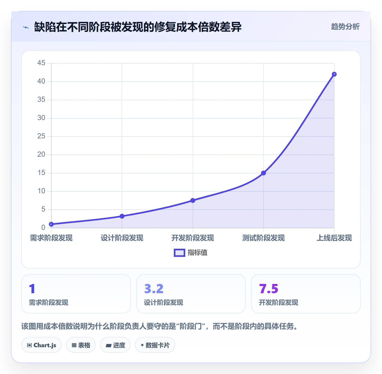Click the Chart.js tag chip
This screenshot has height=374, width=382.
click(x=41, y=345)
